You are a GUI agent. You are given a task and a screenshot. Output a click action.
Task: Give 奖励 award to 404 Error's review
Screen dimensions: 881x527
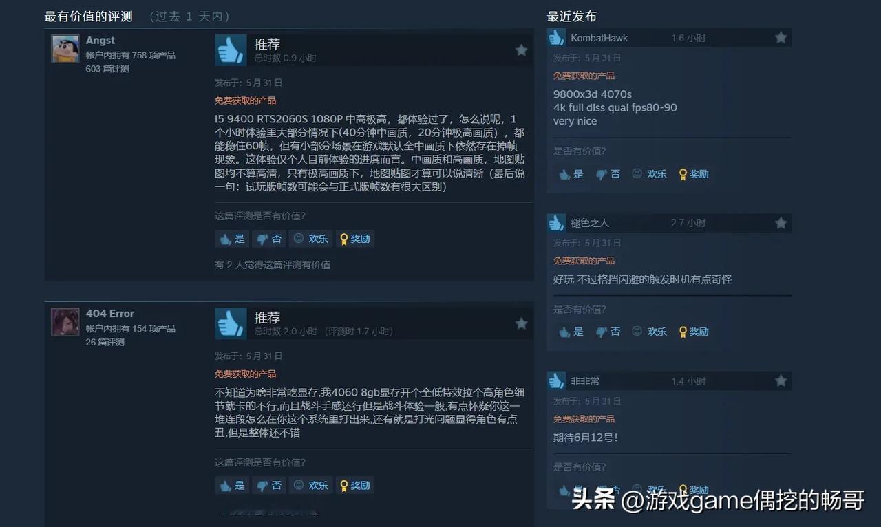(x=355, y=485)
